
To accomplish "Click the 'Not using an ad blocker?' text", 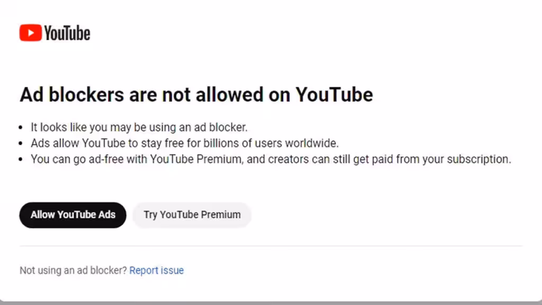I will click(73, 271).
